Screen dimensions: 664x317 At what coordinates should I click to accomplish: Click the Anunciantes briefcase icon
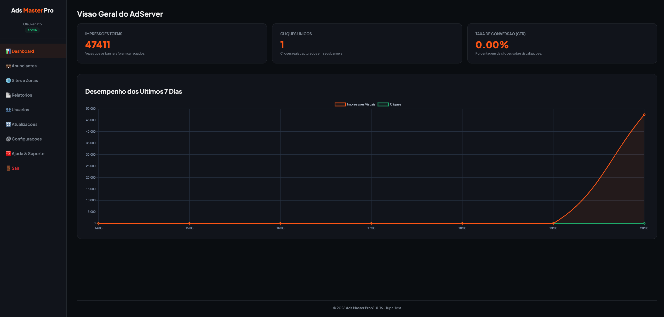click(x=8, y=66)
